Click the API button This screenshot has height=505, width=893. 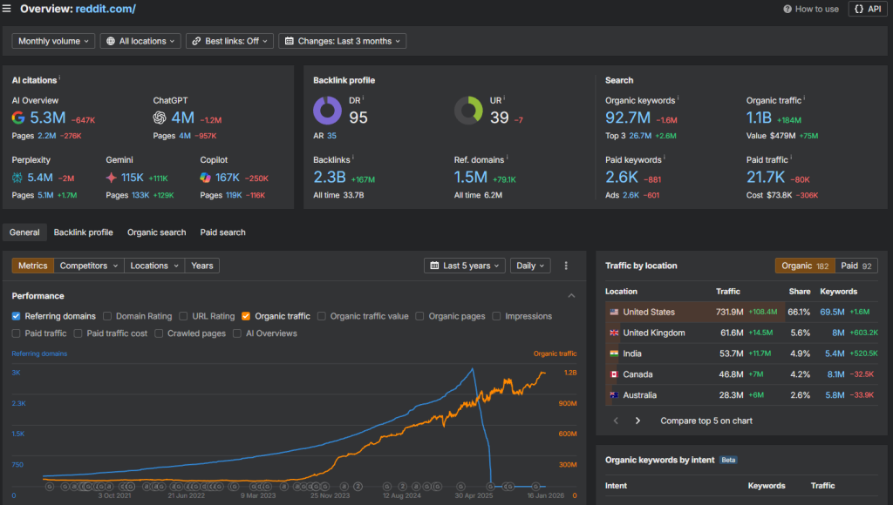[x=867, y=9]
